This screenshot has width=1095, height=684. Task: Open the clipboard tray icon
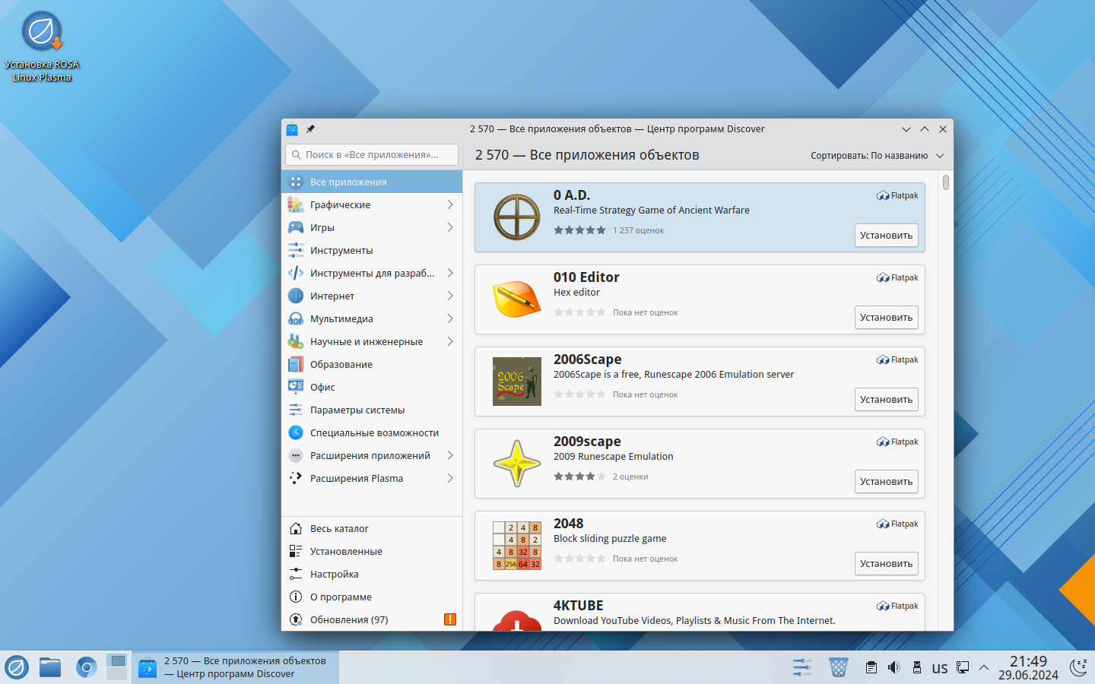[x=871, y=667]
